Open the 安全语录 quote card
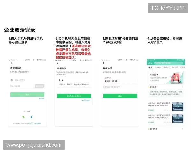Screen dimensions: 191x153 tap(166, 93)
